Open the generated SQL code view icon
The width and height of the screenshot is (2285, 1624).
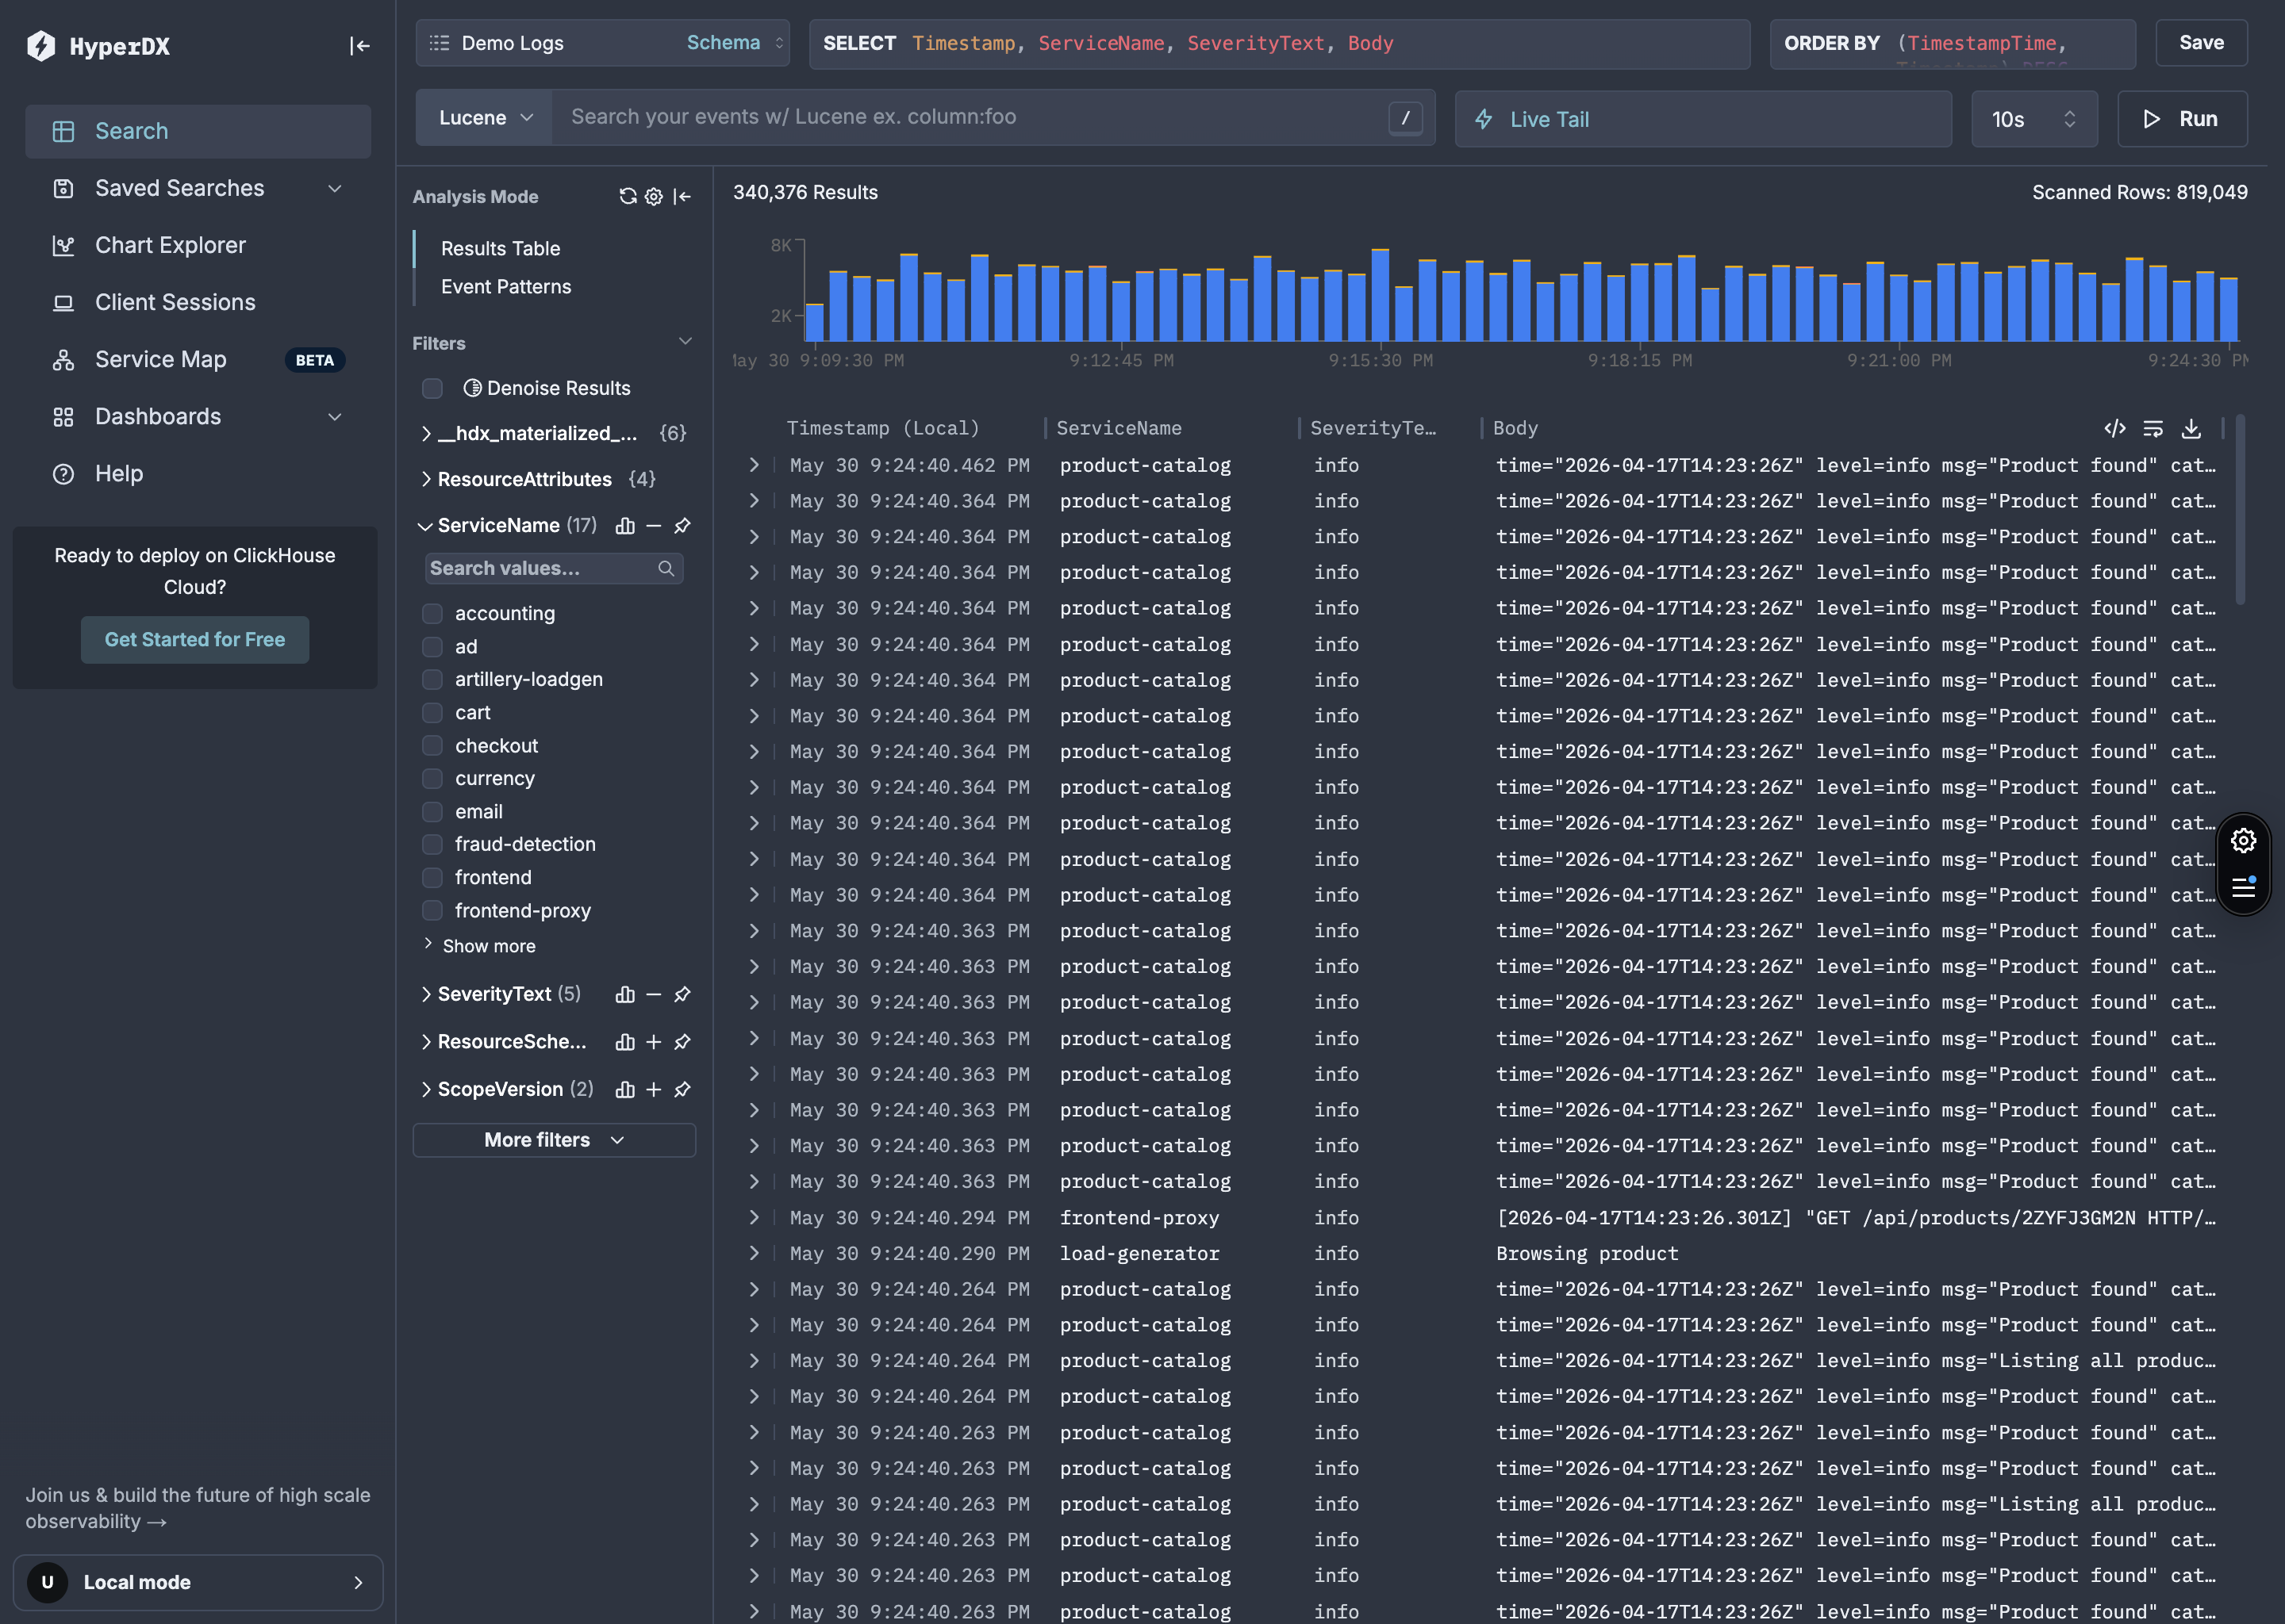[x=2115, y=428]
